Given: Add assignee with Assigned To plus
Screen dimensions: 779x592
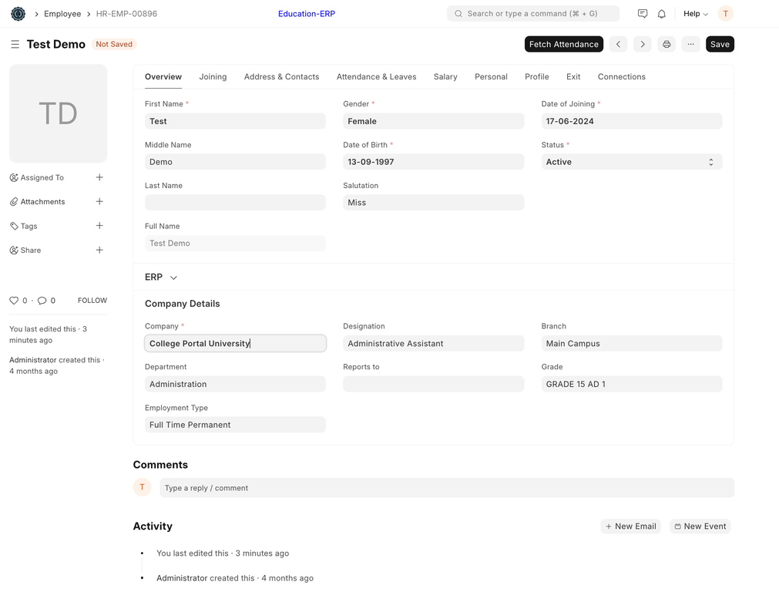Looking at the screenshot, I should [x=99, y=177].
